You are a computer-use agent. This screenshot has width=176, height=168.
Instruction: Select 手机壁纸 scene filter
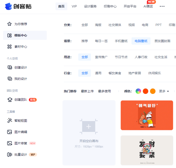(121, 41)
